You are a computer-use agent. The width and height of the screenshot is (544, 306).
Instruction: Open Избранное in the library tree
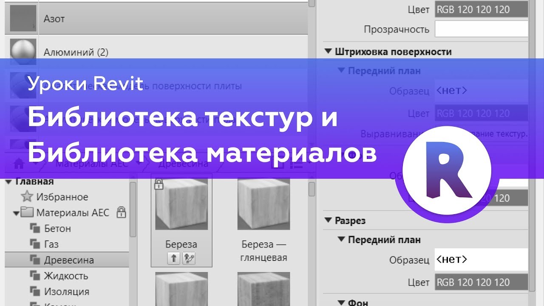pyautogui.click(x=62, y=197)
